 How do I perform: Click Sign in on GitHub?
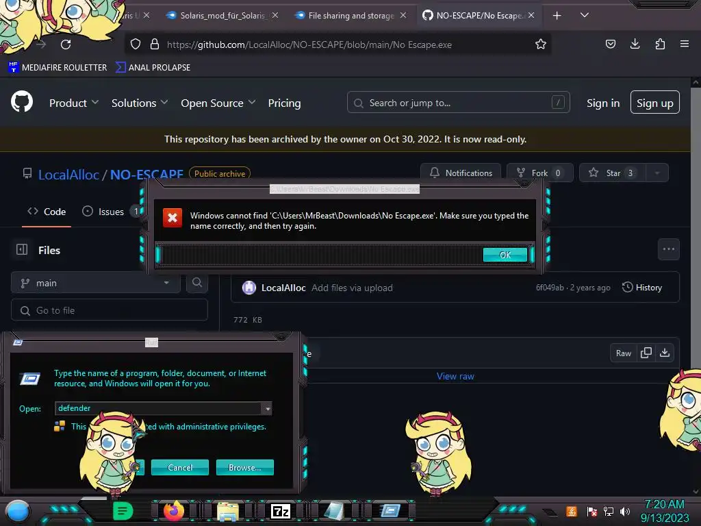pyautogui.click(x=603, y=103)
